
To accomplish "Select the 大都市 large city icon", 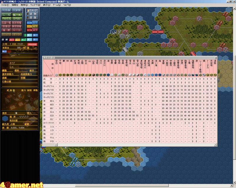I will [167, 75].
